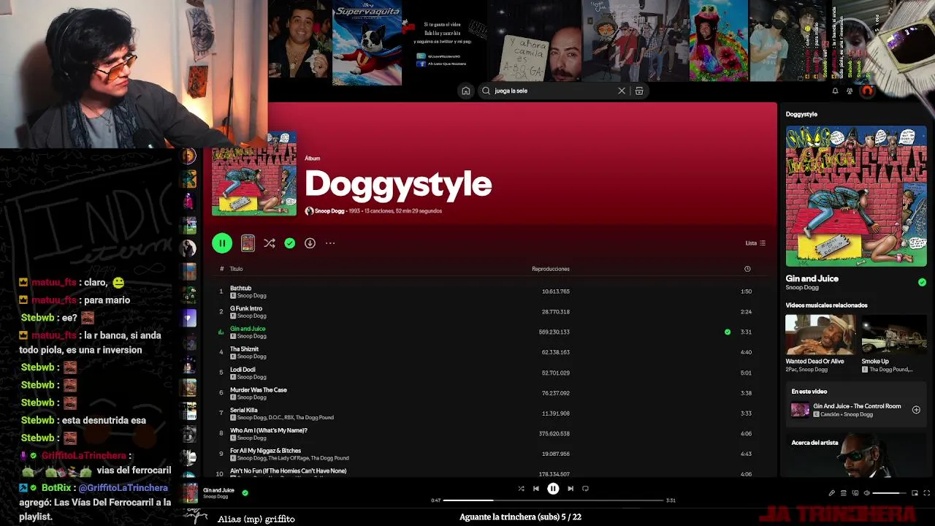Mute the volume with the speaker icon
The width and height of the screenshot is (935, 526).
click(867, 493)
